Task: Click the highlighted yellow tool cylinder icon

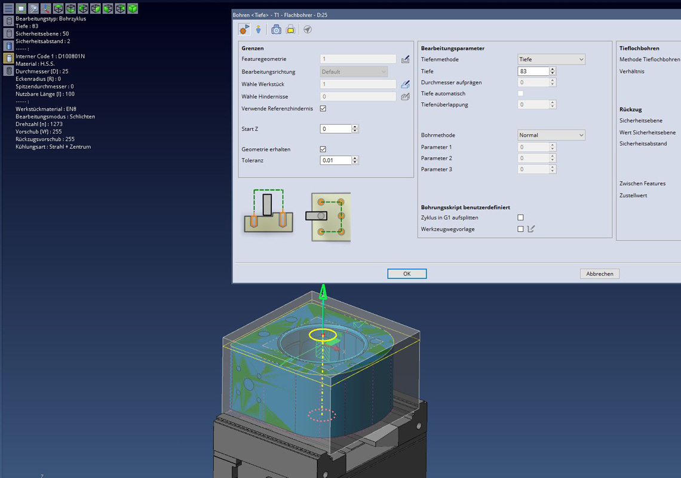Action: pos(9,58)
